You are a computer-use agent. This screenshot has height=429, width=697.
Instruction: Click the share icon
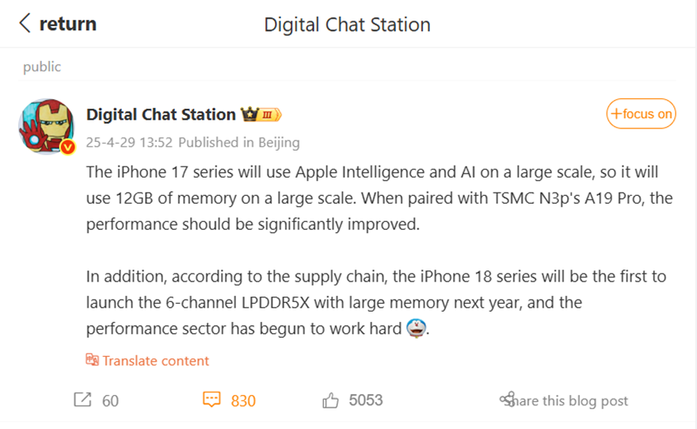pyautogui.click(x=507, y=400)
